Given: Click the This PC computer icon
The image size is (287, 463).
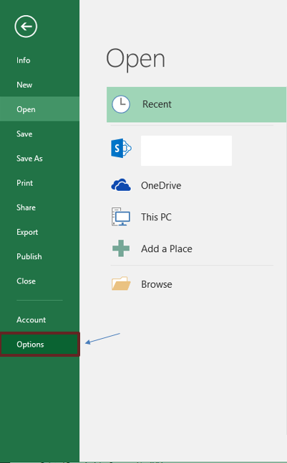Looking at the screenshot, I should tap(121, 217).
